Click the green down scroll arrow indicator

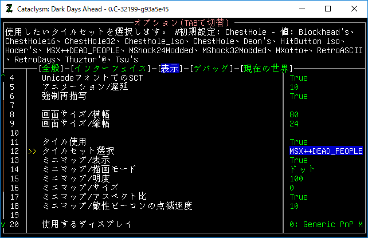pyautogui.click(x=3, y=224)
